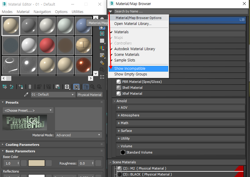Viewport: 250px width, 177px height.
Task: Open the Modes menu
Action: click(x=7, y=12)
